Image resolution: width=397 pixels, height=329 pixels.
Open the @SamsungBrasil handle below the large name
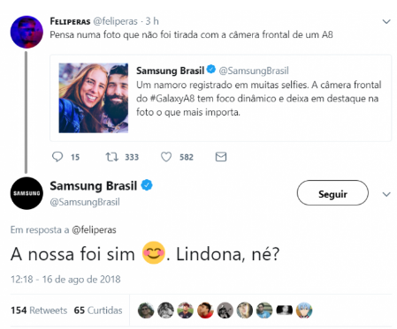tap(85, 202)
